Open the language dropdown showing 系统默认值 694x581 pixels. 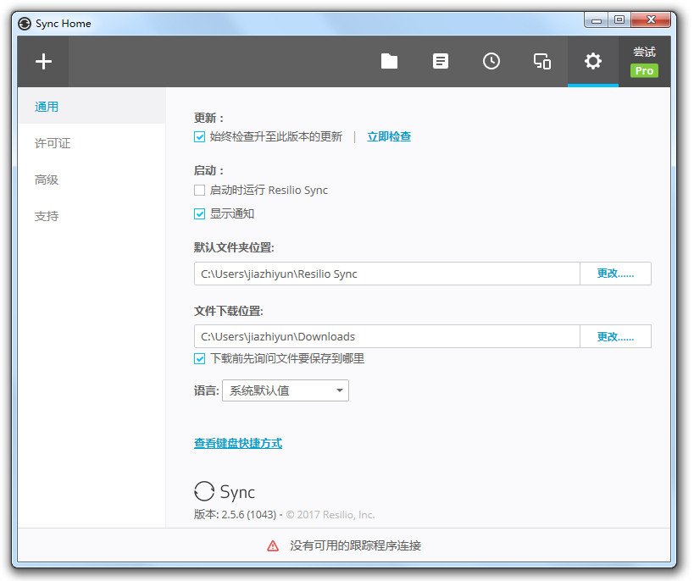point(285,390)
